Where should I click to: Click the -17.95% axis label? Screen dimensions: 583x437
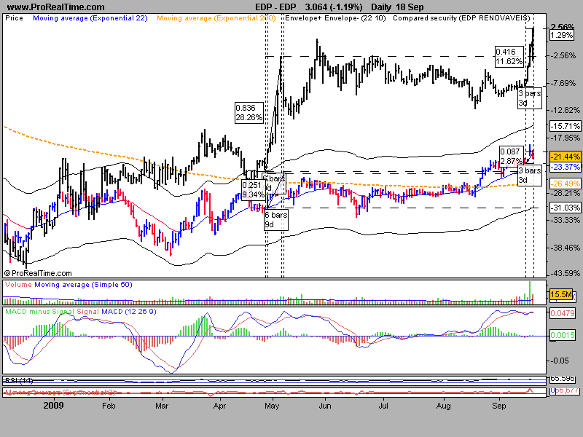click(564, 138)
